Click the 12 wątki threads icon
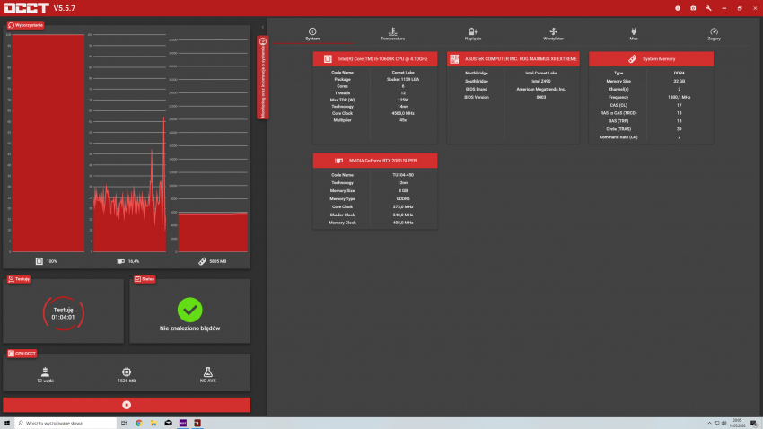 45,372
